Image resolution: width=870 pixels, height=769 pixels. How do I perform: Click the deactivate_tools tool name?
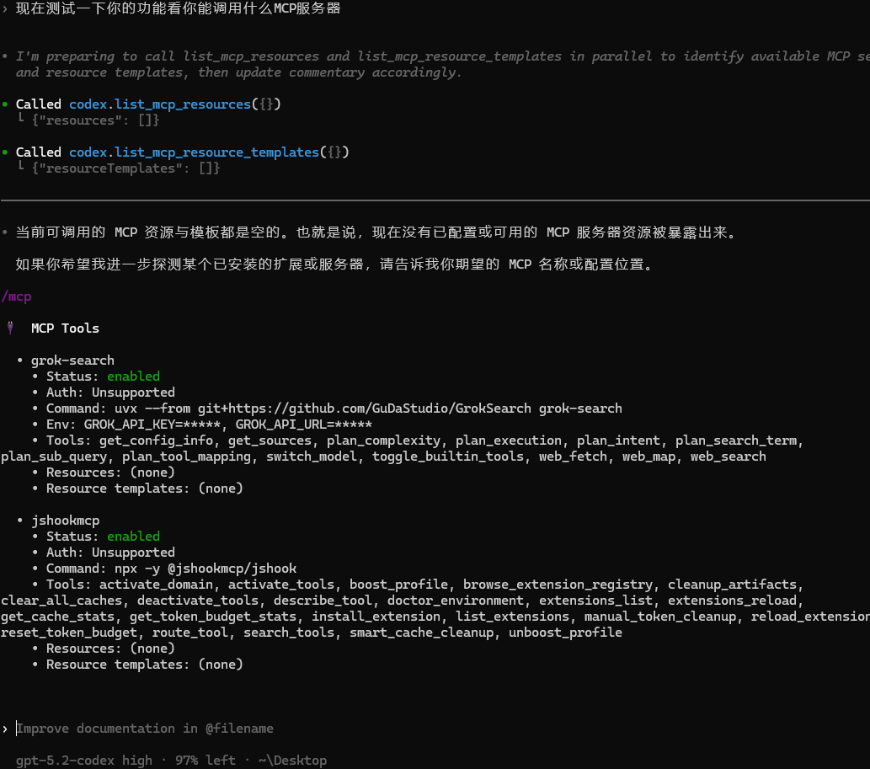tap(198, 601)
